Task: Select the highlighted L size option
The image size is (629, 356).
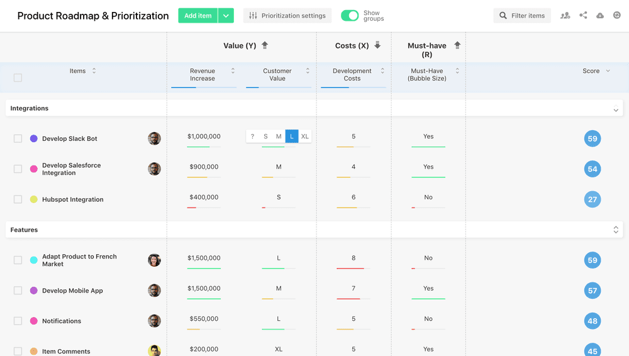Action: tap(292, 136)
